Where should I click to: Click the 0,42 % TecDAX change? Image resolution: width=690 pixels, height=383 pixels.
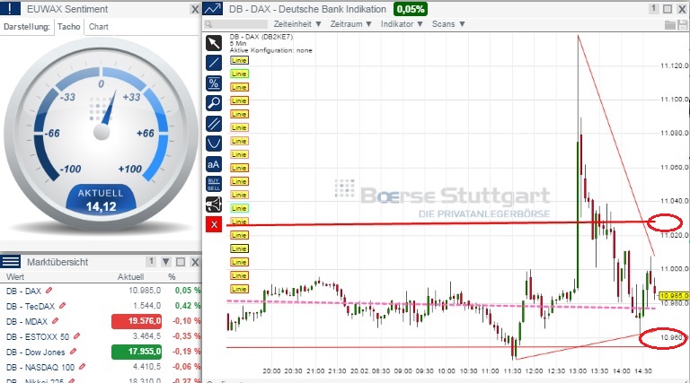[188, 305]
